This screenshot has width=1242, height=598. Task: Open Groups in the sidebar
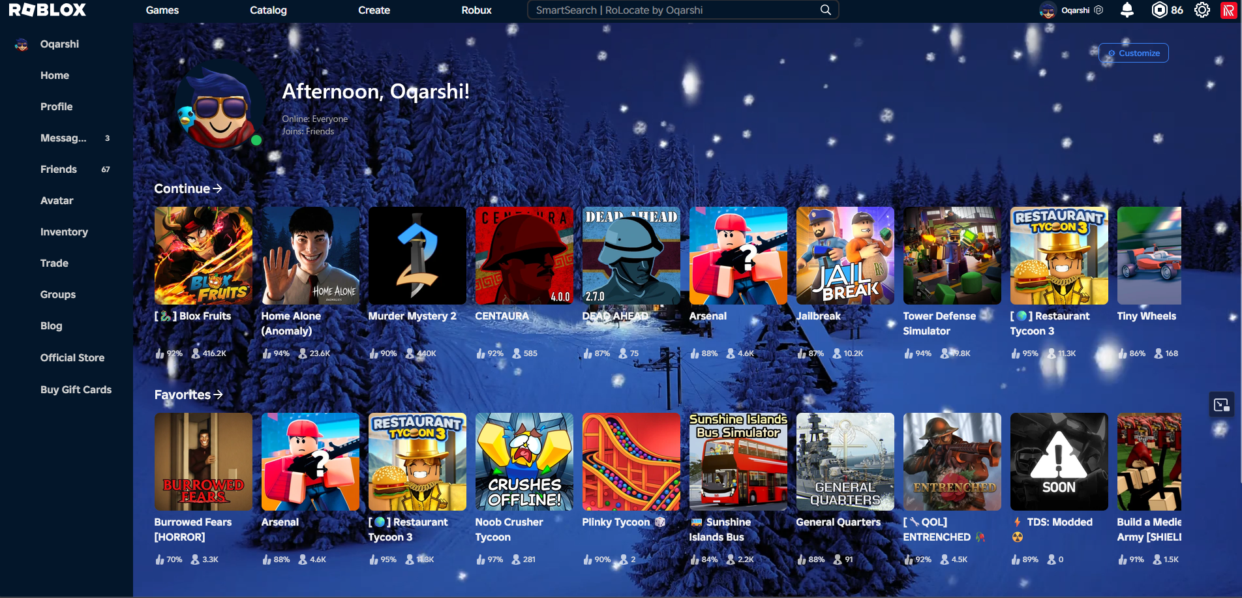point(58,294)
